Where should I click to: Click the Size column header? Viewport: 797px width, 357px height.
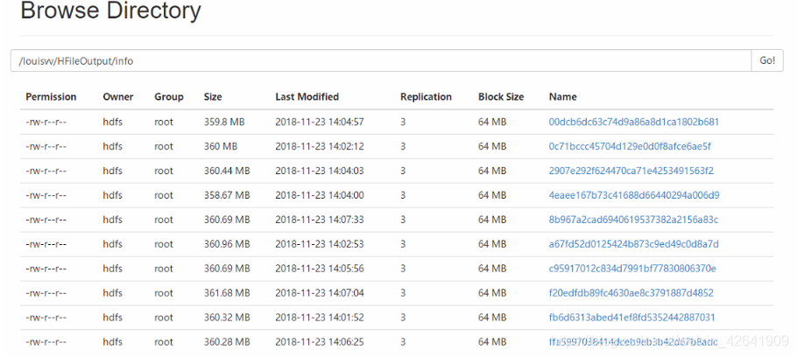[x=213, y=96]
